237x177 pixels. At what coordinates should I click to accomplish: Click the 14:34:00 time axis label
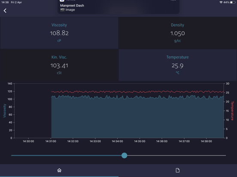(117, 142)
